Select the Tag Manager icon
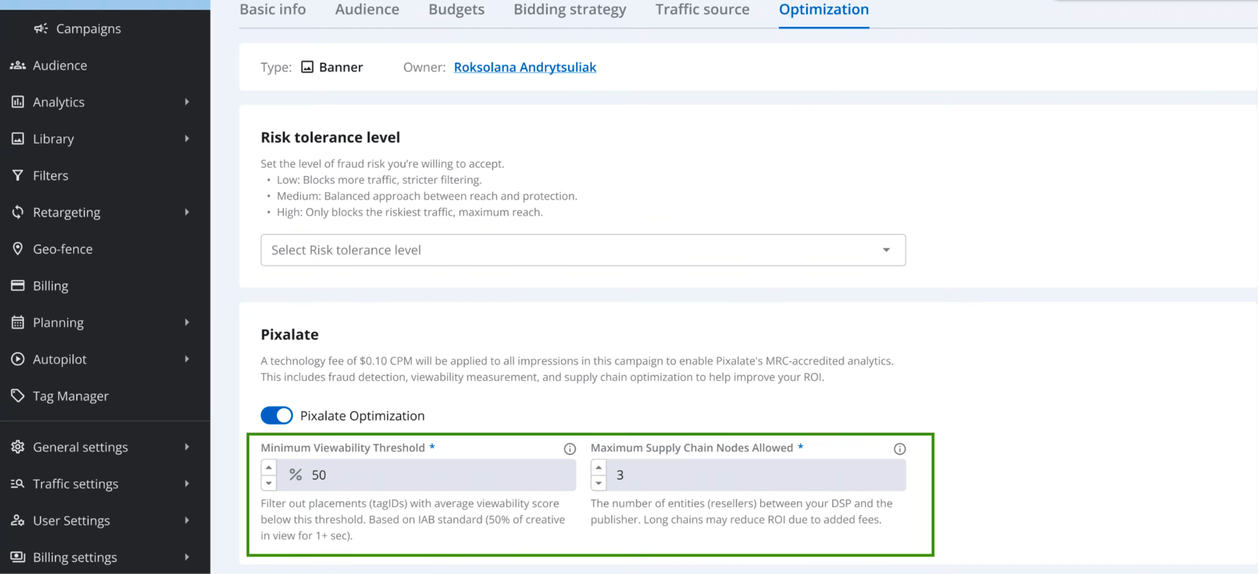 point(18,396)
